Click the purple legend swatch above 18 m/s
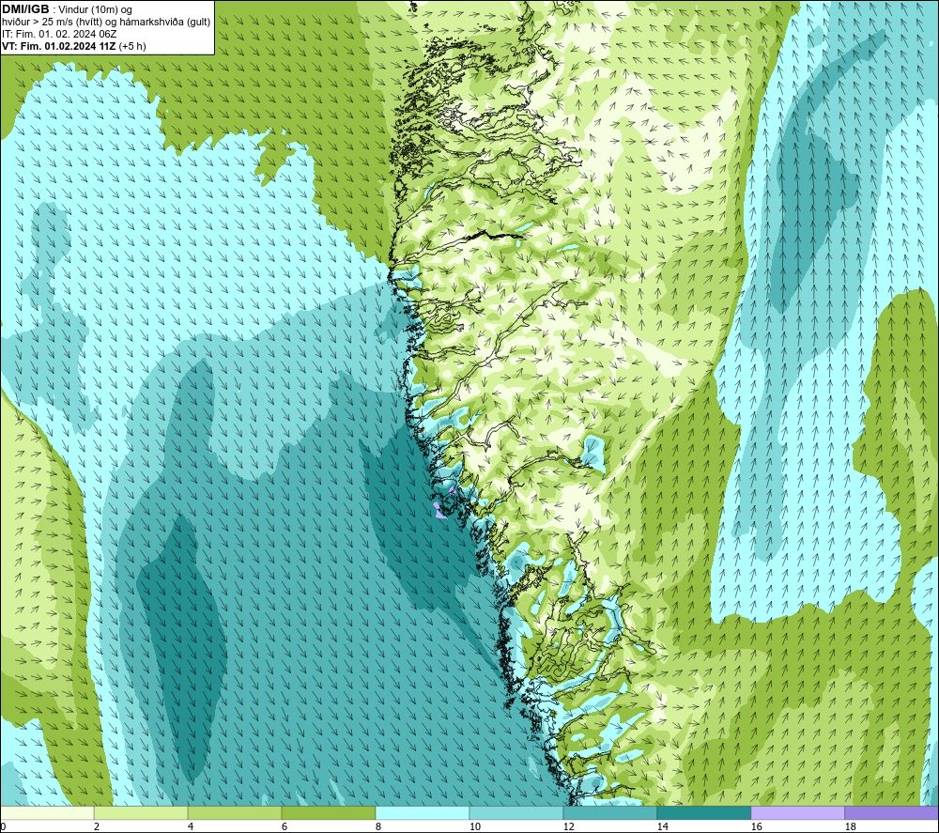939x833 pixels. pyautogui.click(x=891, y=812)
